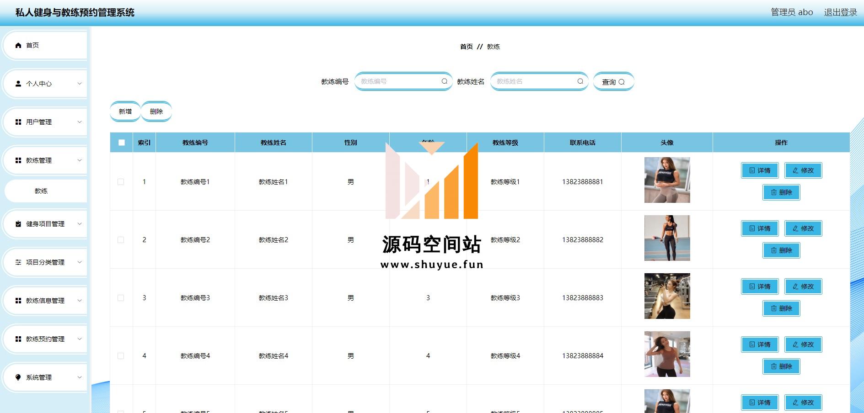
Task: Click 首页 in the breadcrumb
Action: tap(467, 47)
